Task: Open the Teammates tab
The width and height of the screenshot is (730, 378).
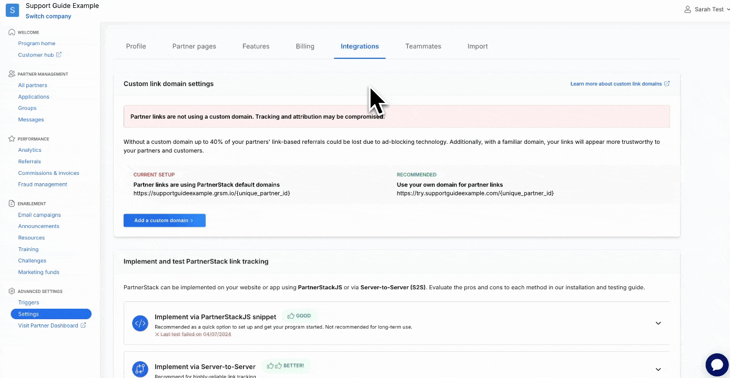Action: 423,46
